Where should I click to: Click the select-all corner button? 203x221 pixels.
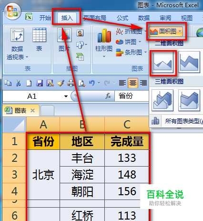coord(14,125)
